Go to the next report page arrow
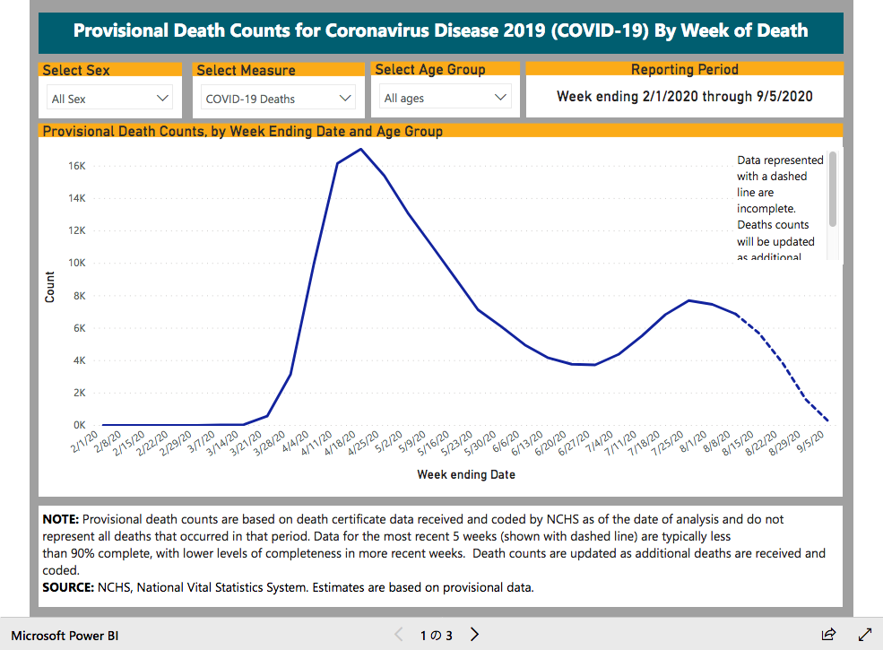The image size is (883, 650). click(x=475, y=635)
